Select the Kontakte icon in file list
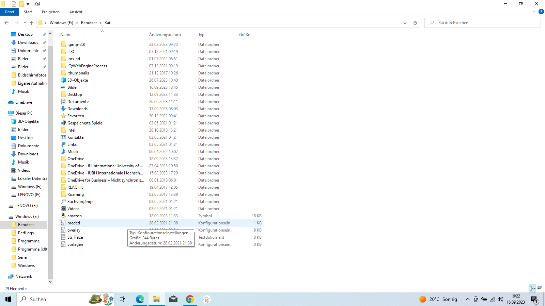 coord(63,137)
